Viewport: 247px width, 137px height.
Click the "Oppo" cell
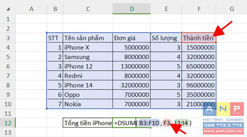[x=88, y=95]
